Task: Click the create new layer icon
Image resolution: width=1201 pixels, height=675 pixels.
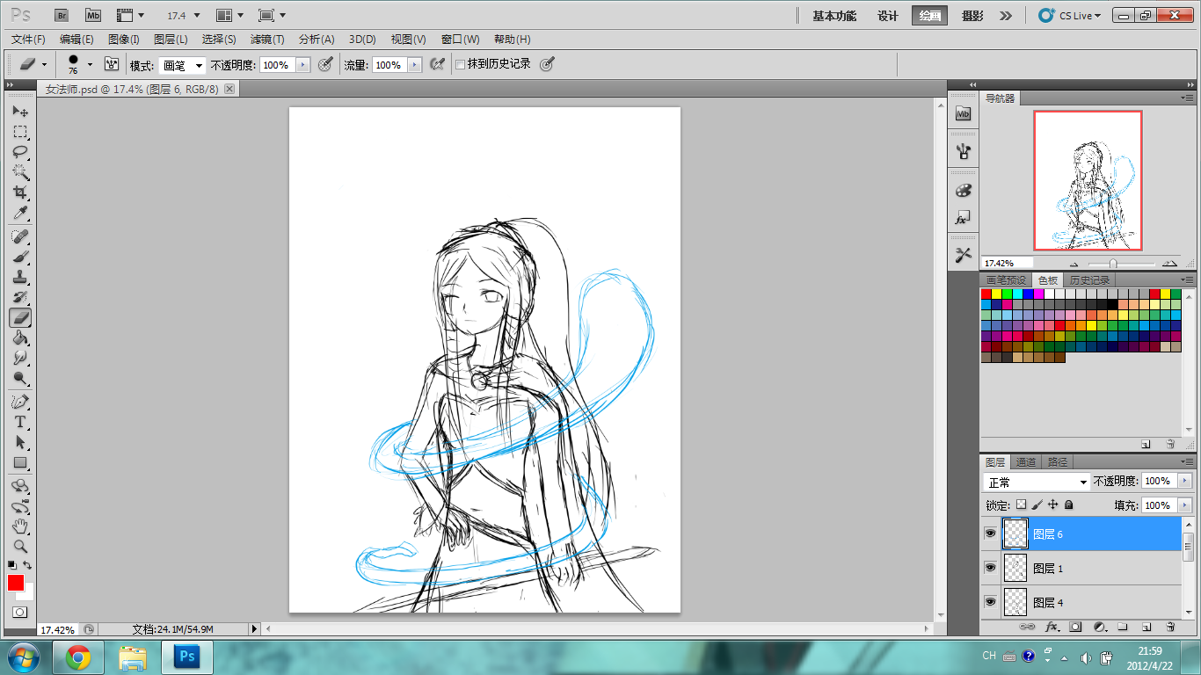Action: pyautogui.click(x=1146, y=627)
